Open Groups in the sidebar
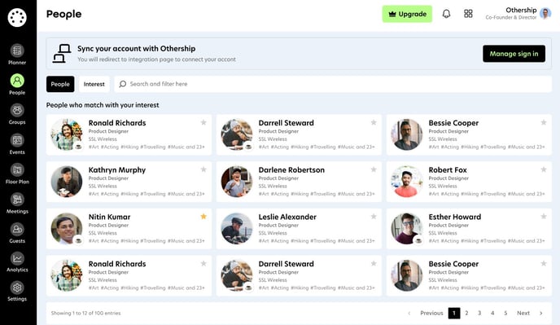 coord(17,110)
